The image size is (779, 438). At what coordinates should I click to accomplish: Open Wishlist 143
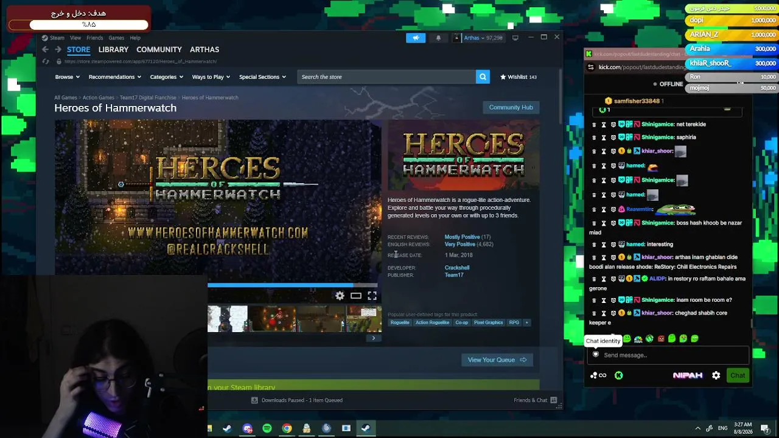(x=519, y=77)
